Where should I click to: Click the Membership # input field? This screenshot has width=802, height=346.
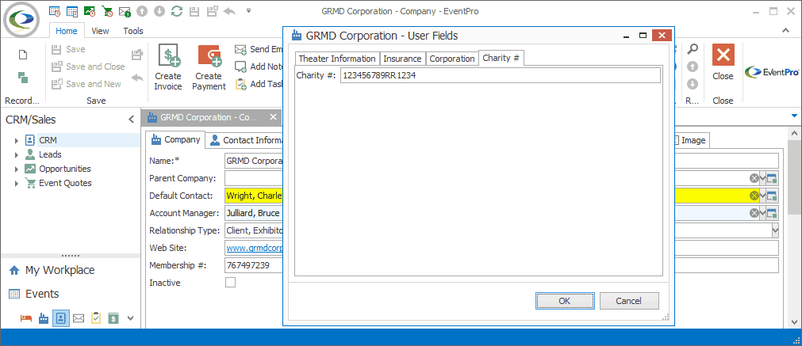click(254, 265)
